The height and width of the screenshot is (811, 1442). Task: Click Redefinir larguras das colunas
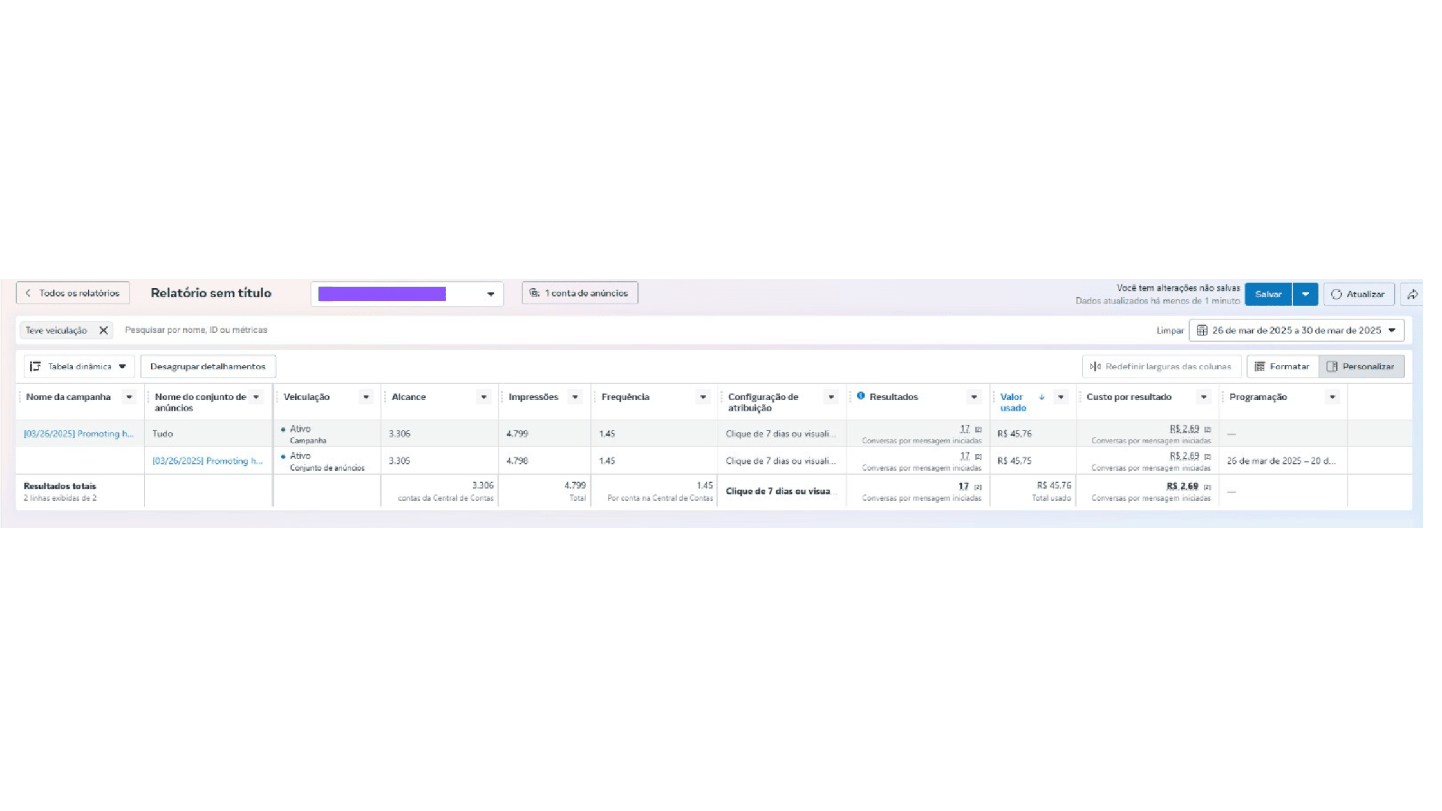[1161, 366]
